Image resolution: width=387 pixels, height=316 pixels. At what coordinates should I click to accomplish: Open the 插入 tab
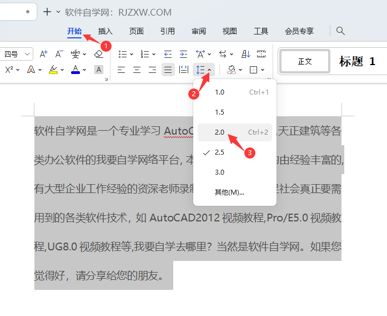(105, 31)
